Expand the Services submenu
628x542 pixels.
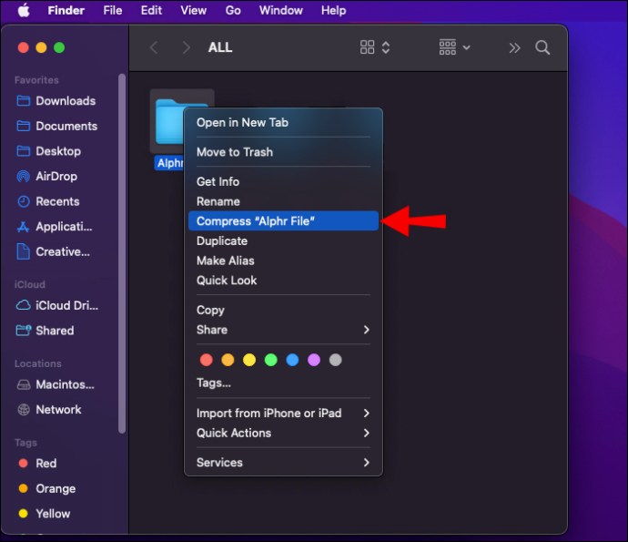(x=283, y=462)
